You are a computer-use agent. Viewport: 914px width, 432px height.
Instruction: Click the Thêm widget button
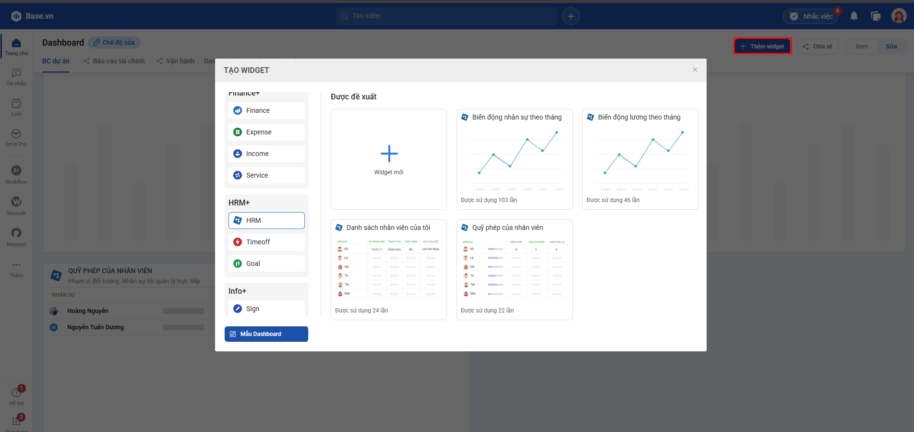point(762,46)
